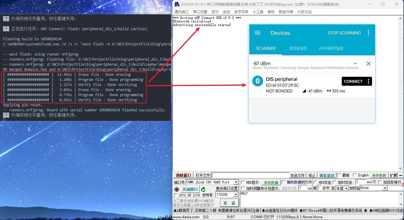Viewport: 404px width, 220px height.
Task: Enable the 加时间戳和分包显示 checkbox
Action: [x=243, y=188]
